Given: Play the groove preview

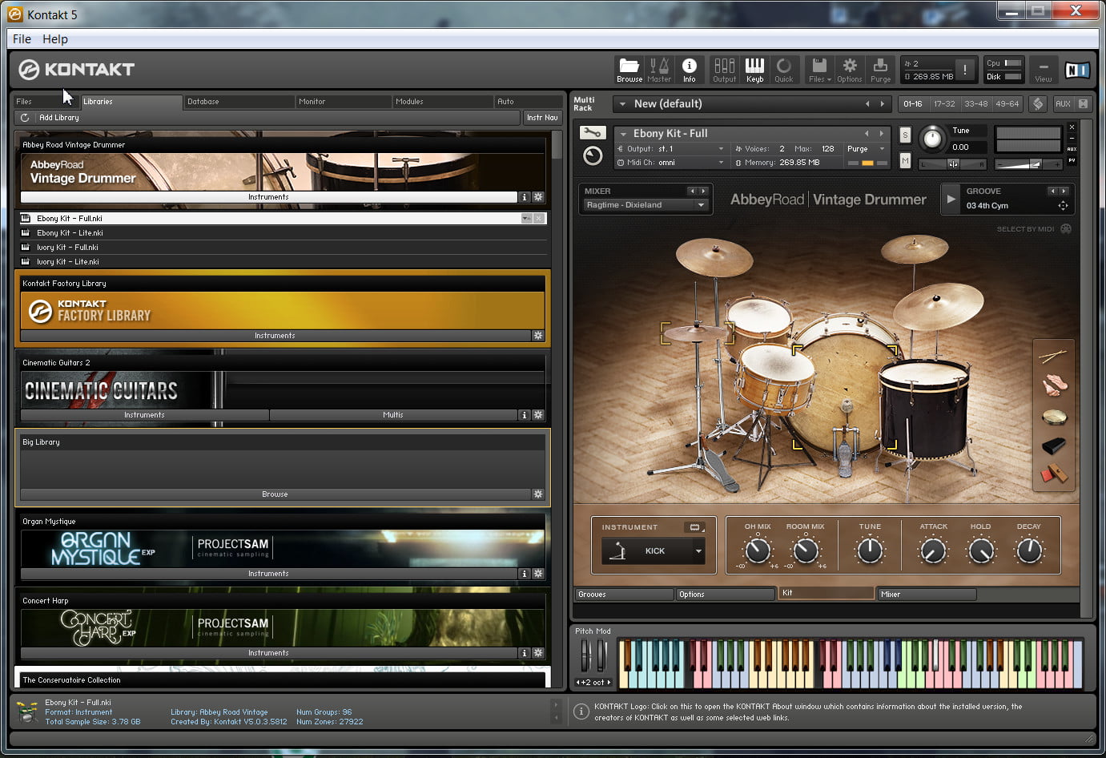Looking at the screenshot, I should 951,199.
